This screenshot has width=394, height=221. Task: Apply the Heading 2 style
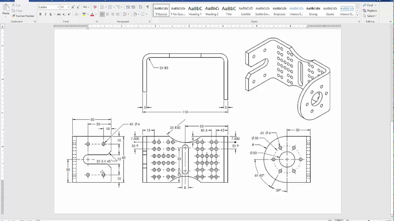point(212,10)
